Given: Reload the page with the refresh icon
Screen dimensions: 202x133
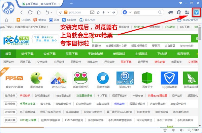Looking at the screenshot, I should [x=30, y=12].
